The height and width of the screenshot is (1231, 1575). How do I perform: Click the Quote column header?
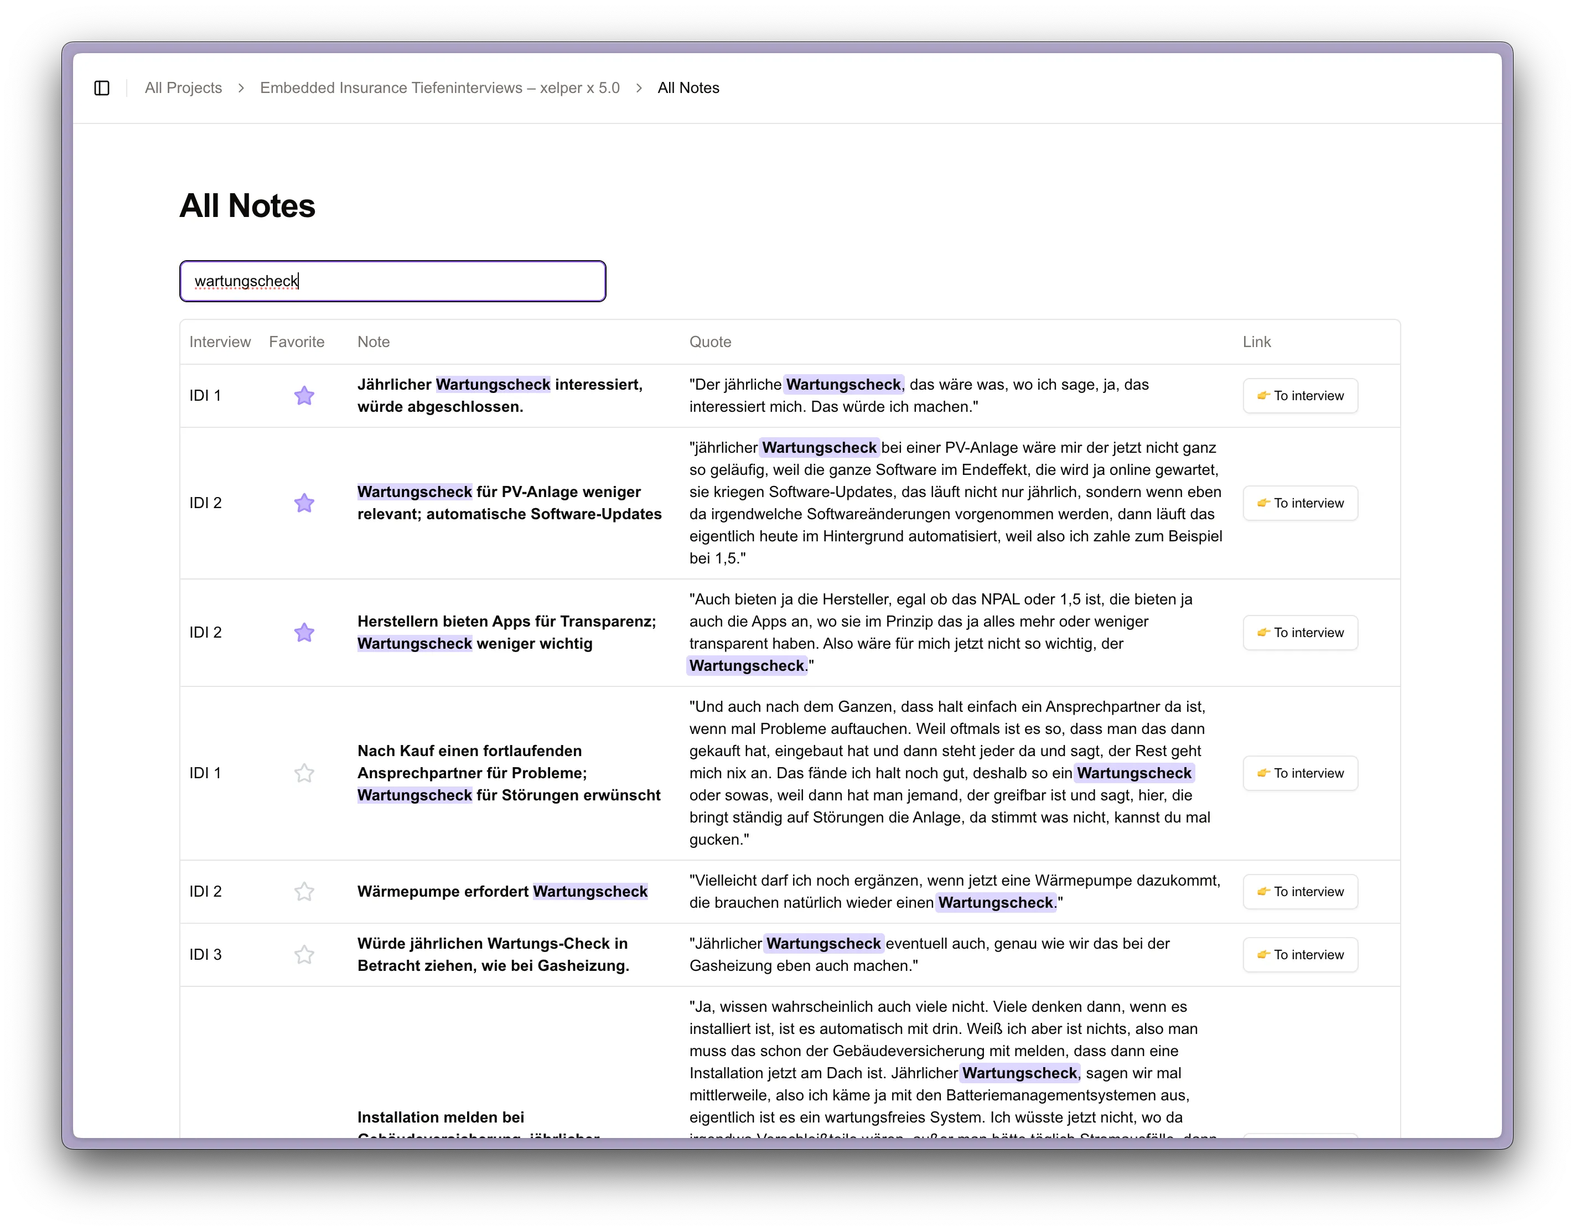(x=711, y=341)
